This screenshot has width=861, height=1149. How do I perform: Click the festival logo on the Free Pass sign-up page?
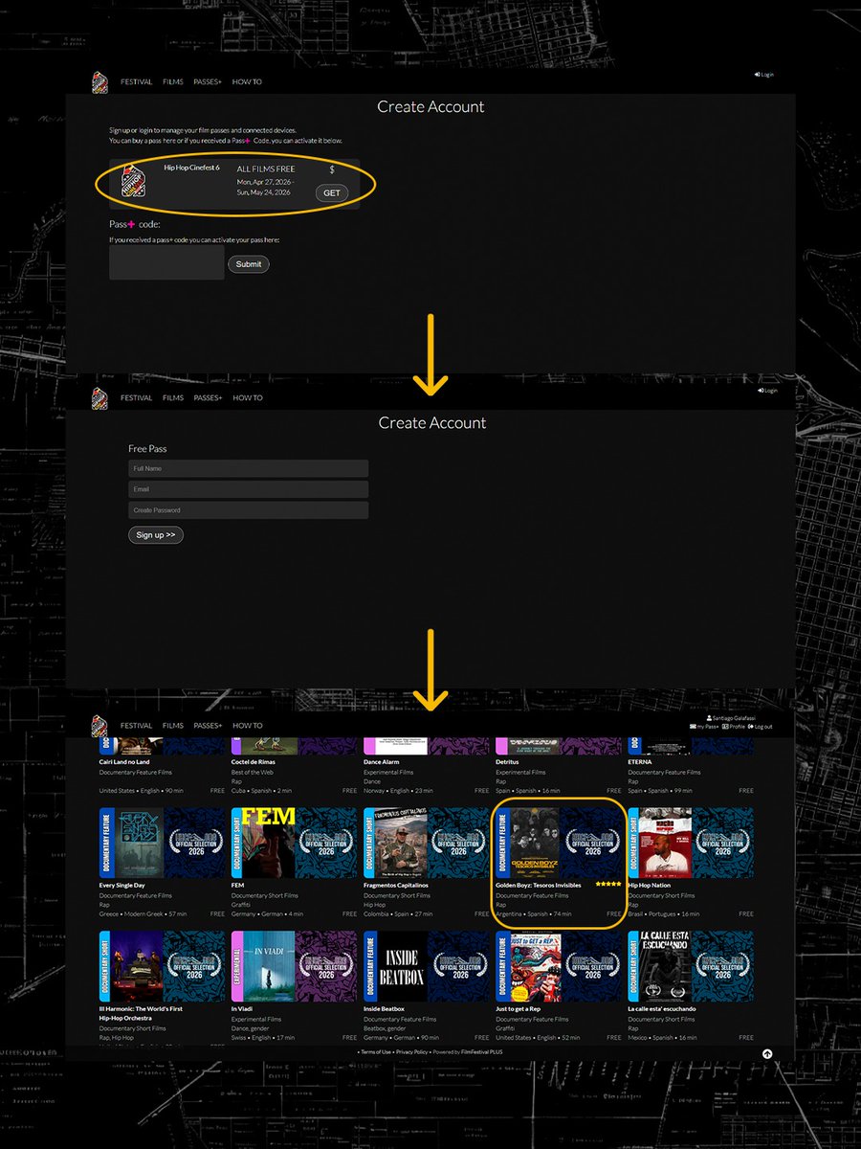click(x=99, y=398)
